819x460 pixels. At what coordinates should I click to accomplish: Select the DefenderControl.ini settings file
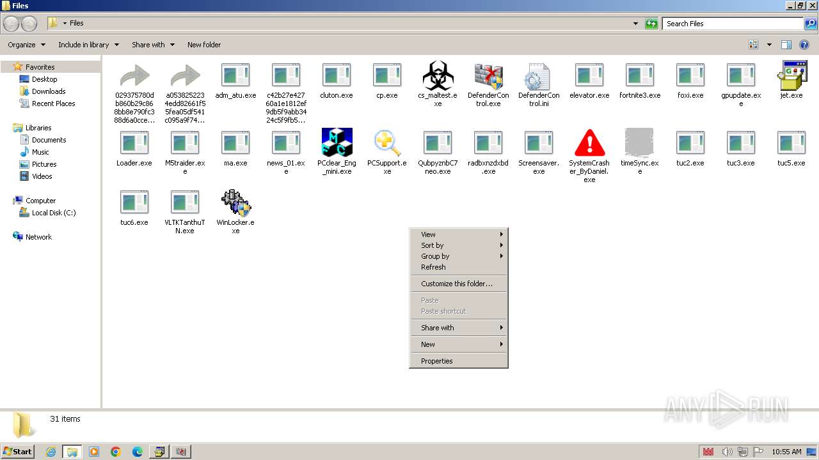(539, 76)
